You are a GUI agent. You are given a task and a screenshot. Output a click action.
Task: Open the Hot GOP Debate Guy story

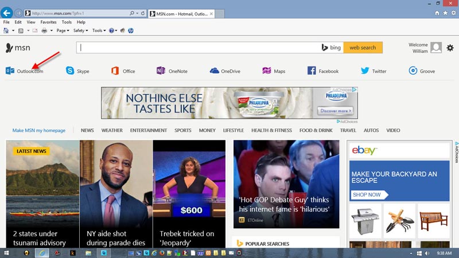(x=286, y=184)
